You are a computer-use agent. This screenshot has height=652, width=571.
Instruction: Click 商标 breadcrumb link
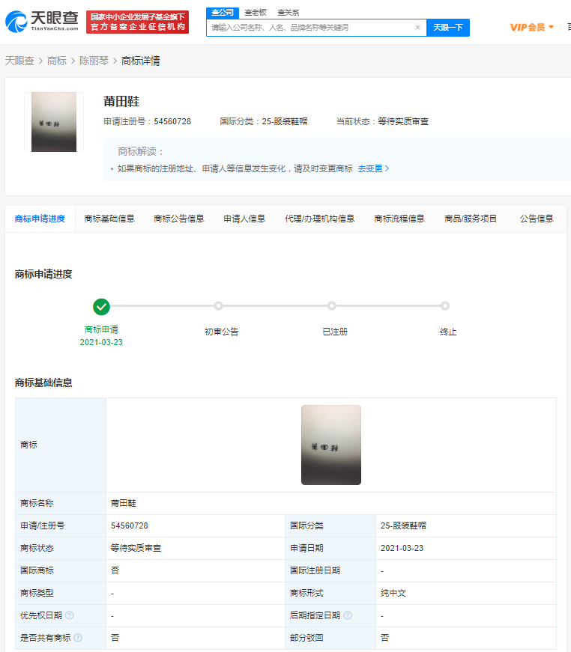(57, 61)
